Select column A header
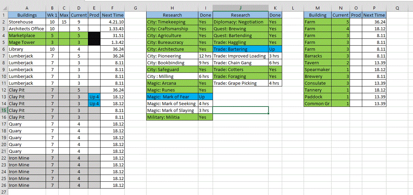This screenshot has width=413, height=195. click(x=27, y=8)
